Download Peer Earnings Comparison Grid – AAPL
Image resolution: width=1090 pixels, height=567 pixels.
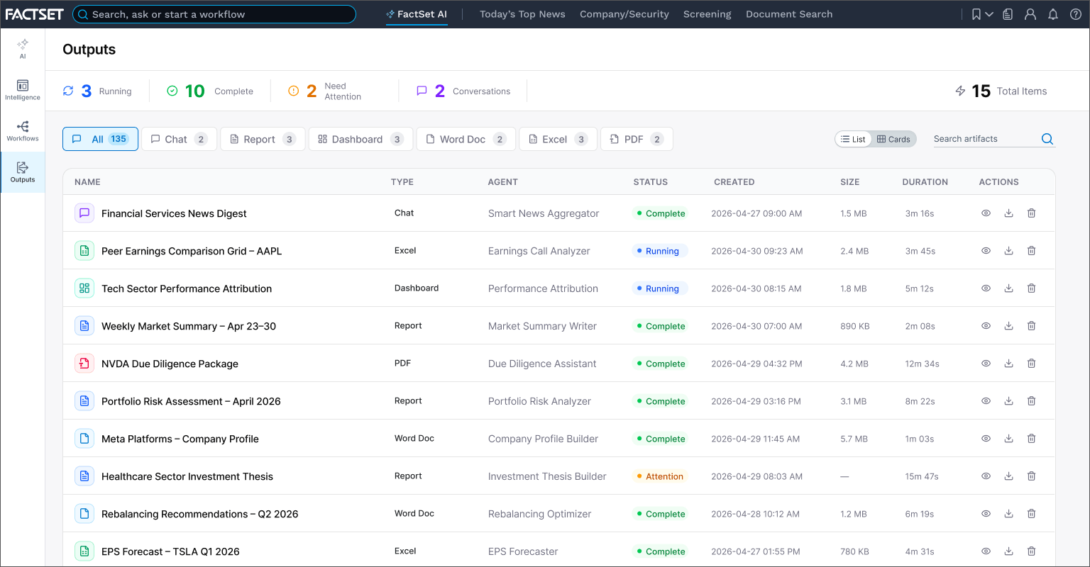click(1008, 250)
